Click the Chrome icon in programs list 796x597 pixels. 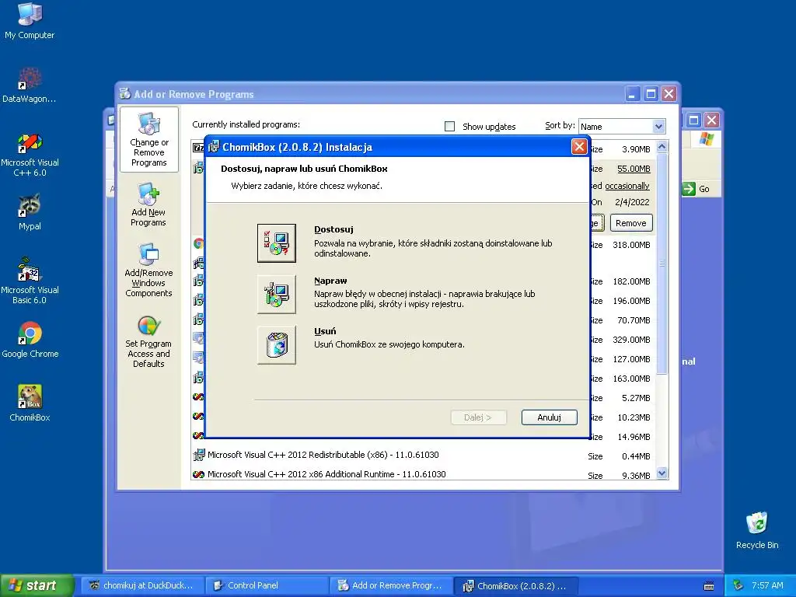(198, 243)
